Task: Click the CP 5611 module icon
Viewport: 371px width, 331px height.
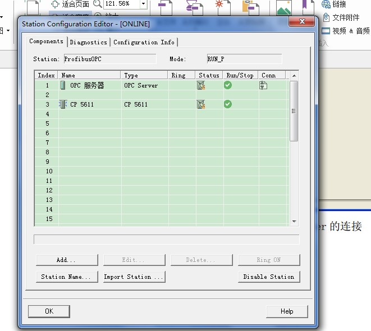Action: pos(63,104)
